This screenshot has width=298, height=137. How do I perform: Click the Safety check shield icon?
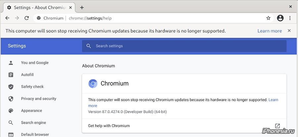click(11, 87)
